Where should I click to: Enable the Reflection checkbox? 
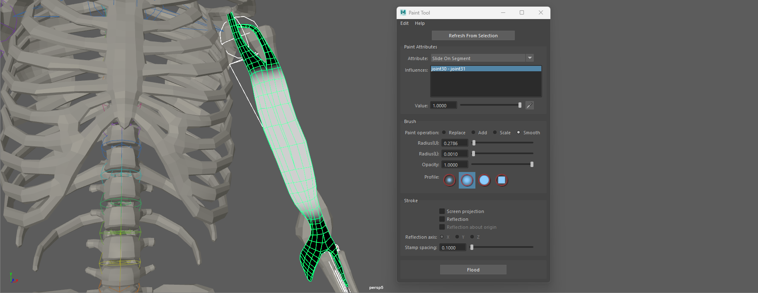coord(442,219)
